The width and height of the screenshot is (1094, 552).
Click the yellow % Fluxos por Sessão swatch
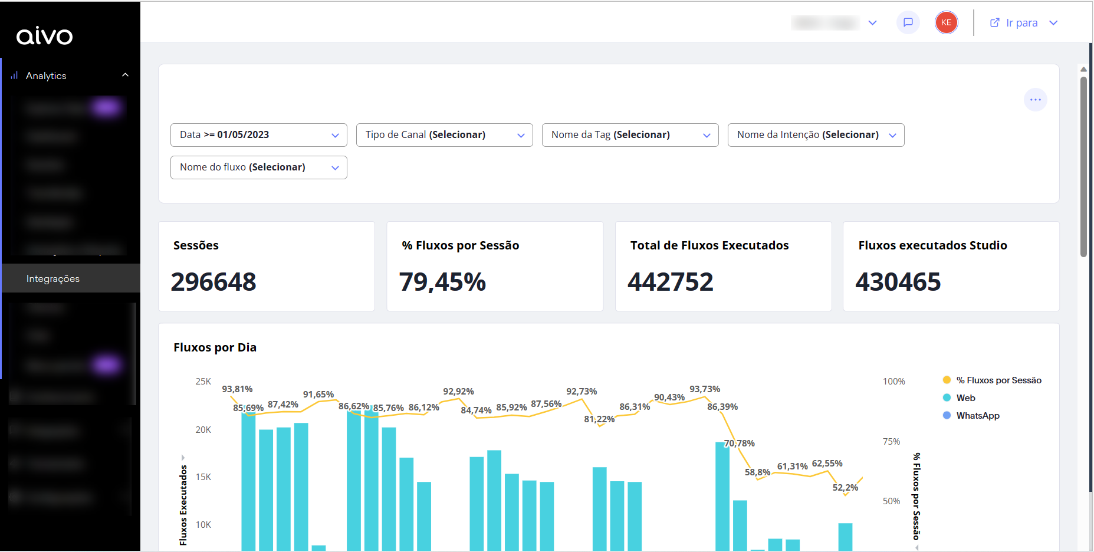click(947, 380)
